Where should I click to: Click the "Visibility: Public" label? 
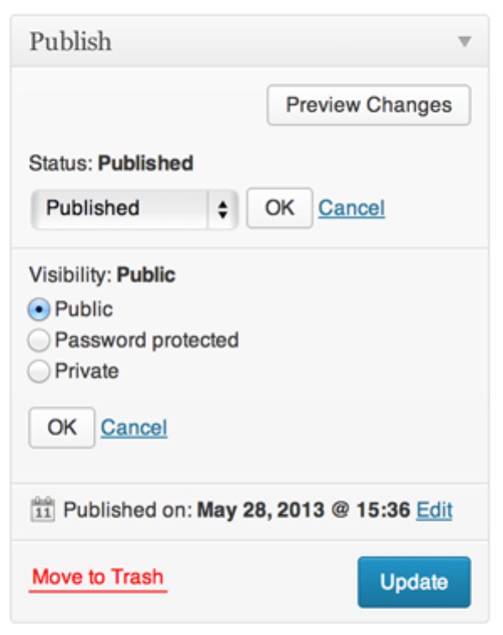[x=102, y=275]
